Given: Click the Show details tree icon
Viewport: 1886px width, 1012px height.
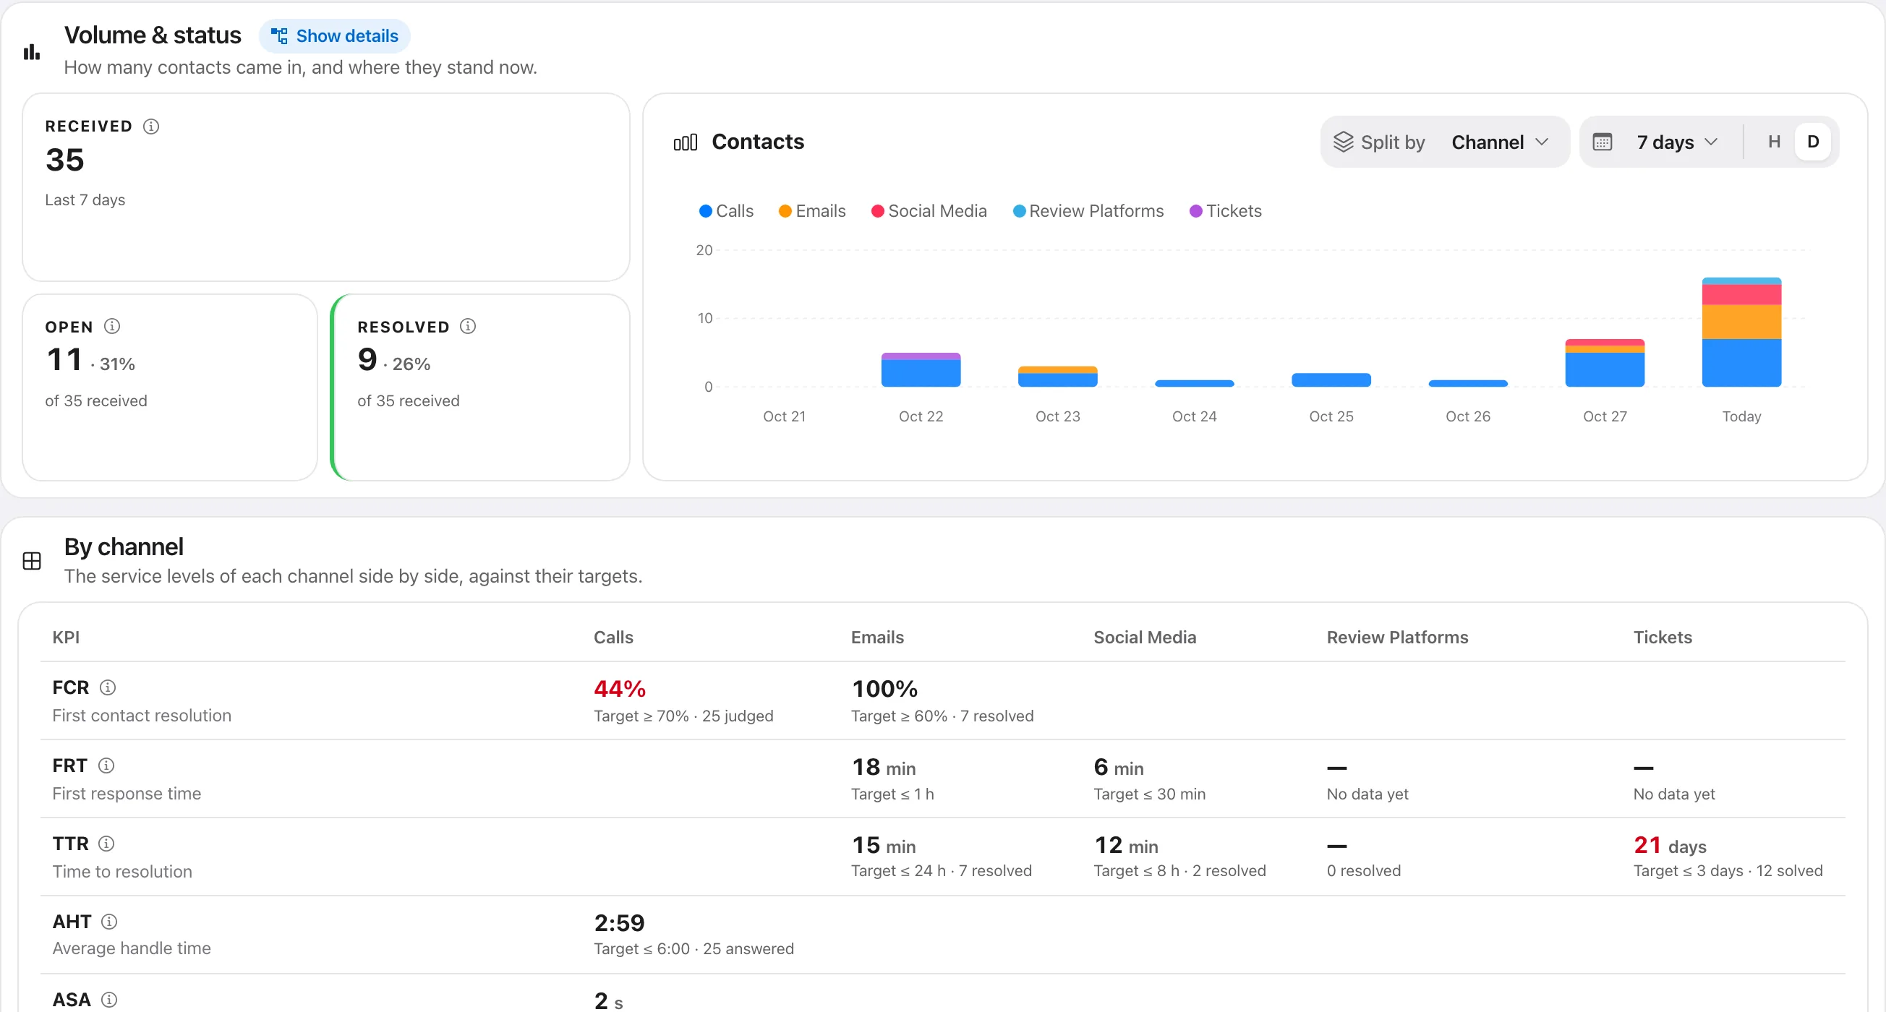Looking at the screenshot, I should point(279,36).
